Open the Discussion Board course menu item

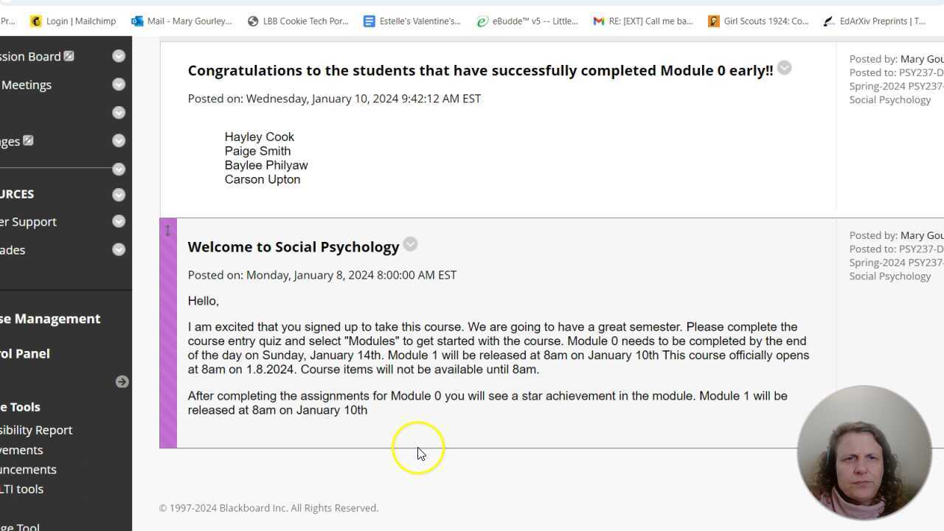[29, 57]
